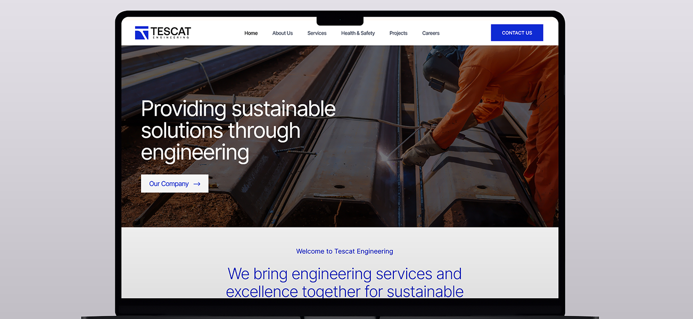The image size is (693, 319).
Task: Open the Careers nav link
Action: [x=431, y=33]
